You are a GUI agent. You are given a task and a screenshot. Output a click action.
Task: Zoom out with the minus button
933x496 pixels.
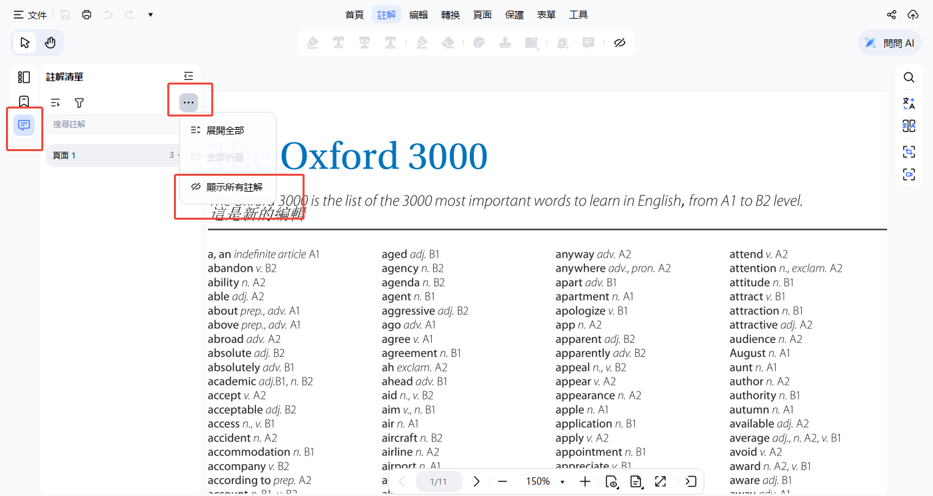tap(502, 481)
